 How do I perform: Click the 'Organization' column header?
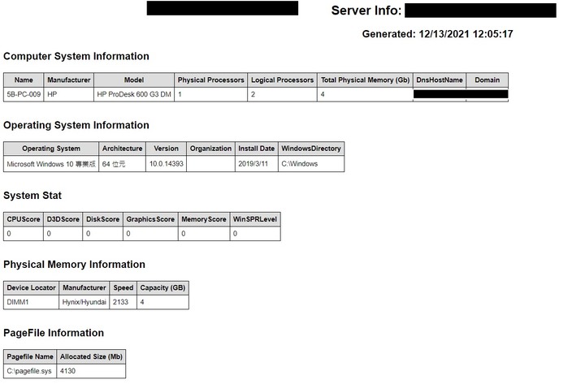click(x=210, y=149)
